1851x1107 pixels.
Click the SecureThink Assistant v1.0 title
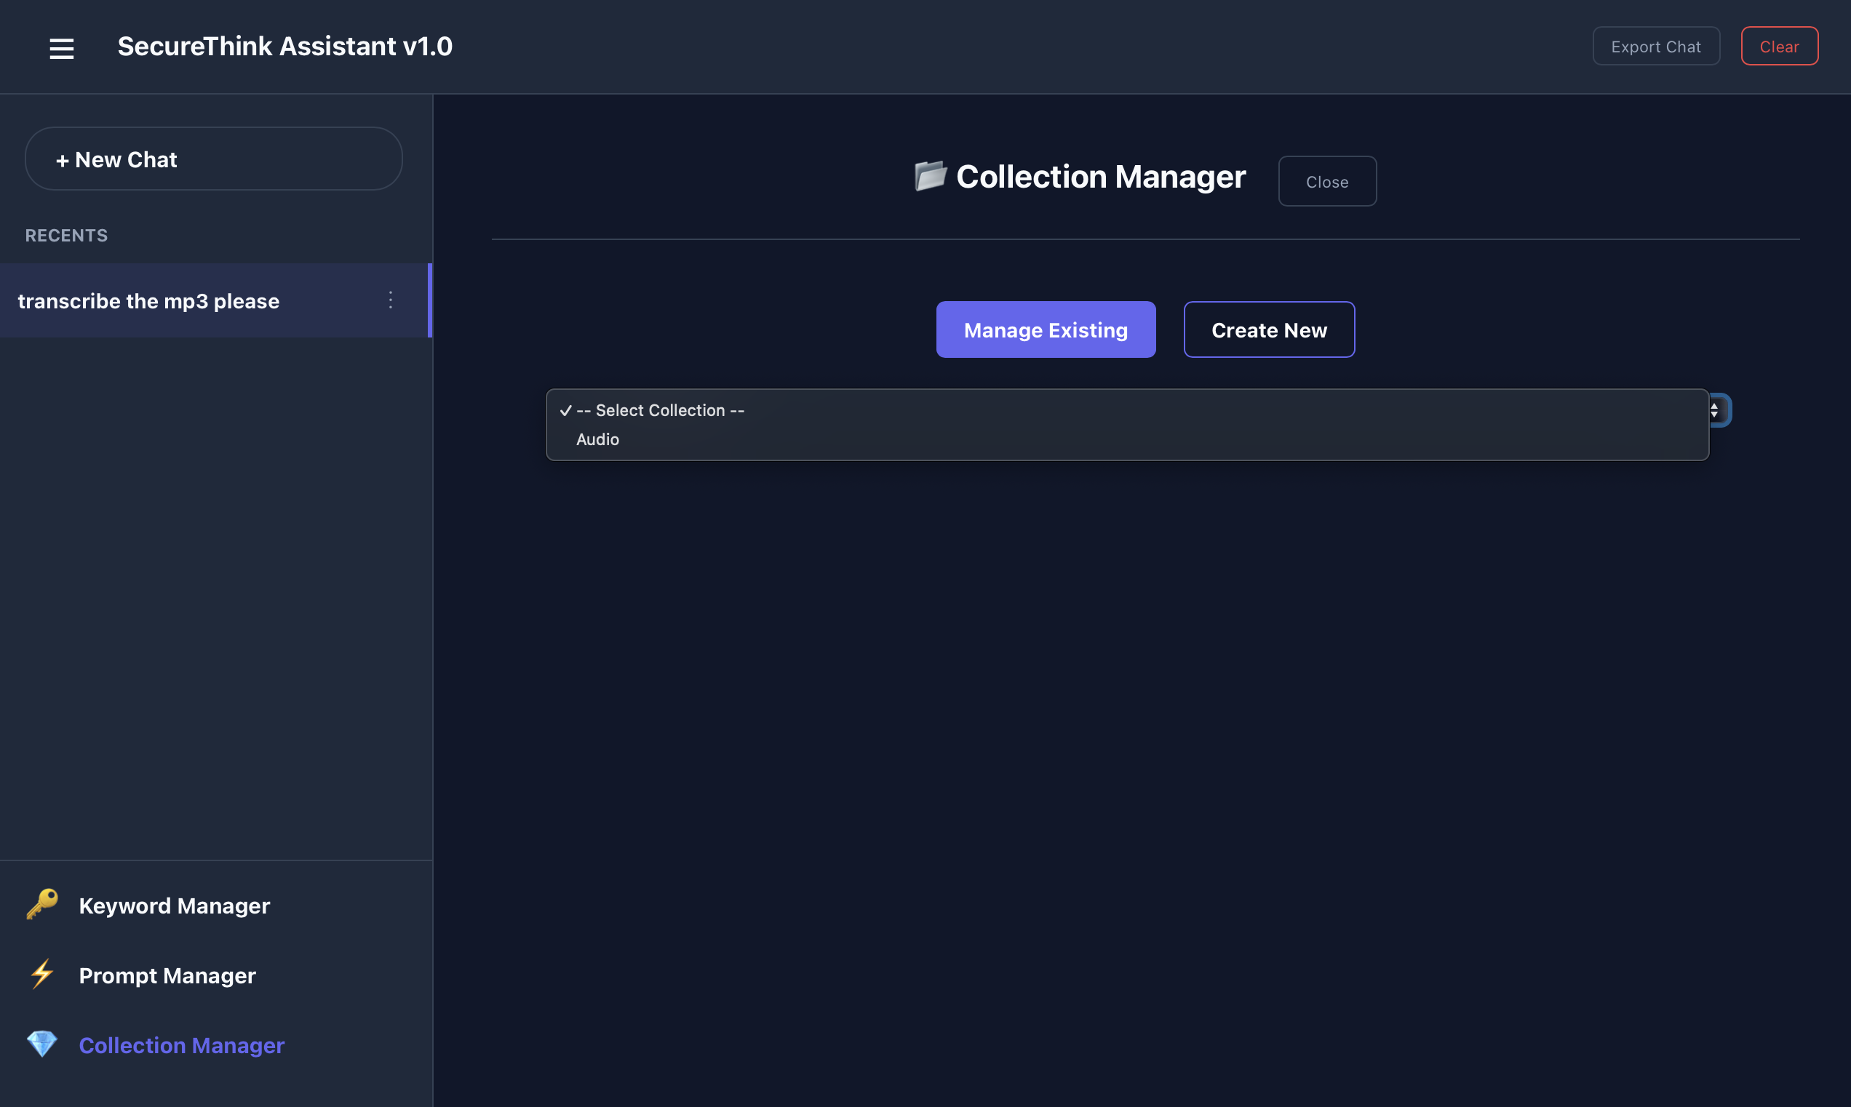pyautogui.click(x=284, y=47)
